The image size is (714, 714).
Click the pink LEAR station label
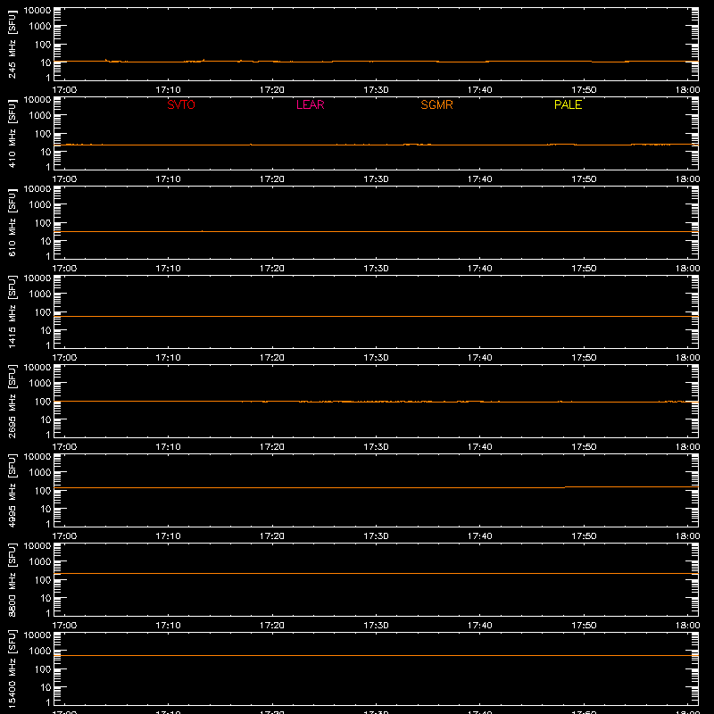tap(310, 104)
